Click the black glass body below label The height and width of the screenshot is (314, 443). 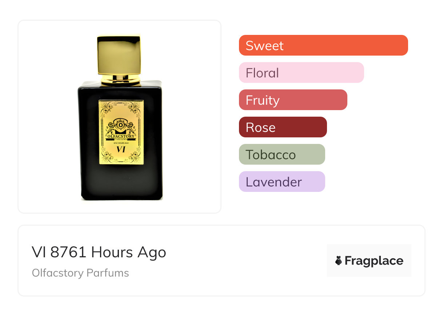click(121, 182)
